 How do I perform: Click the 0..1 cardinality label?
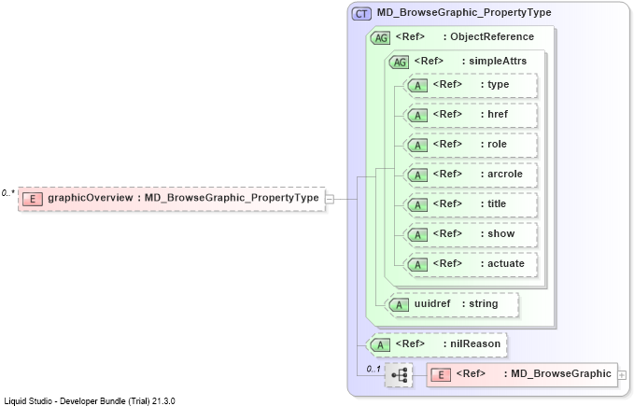tap(373, 370)
